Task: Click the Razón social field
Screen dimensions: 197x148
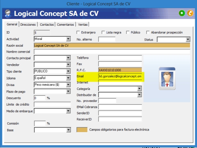Action: 112,45
